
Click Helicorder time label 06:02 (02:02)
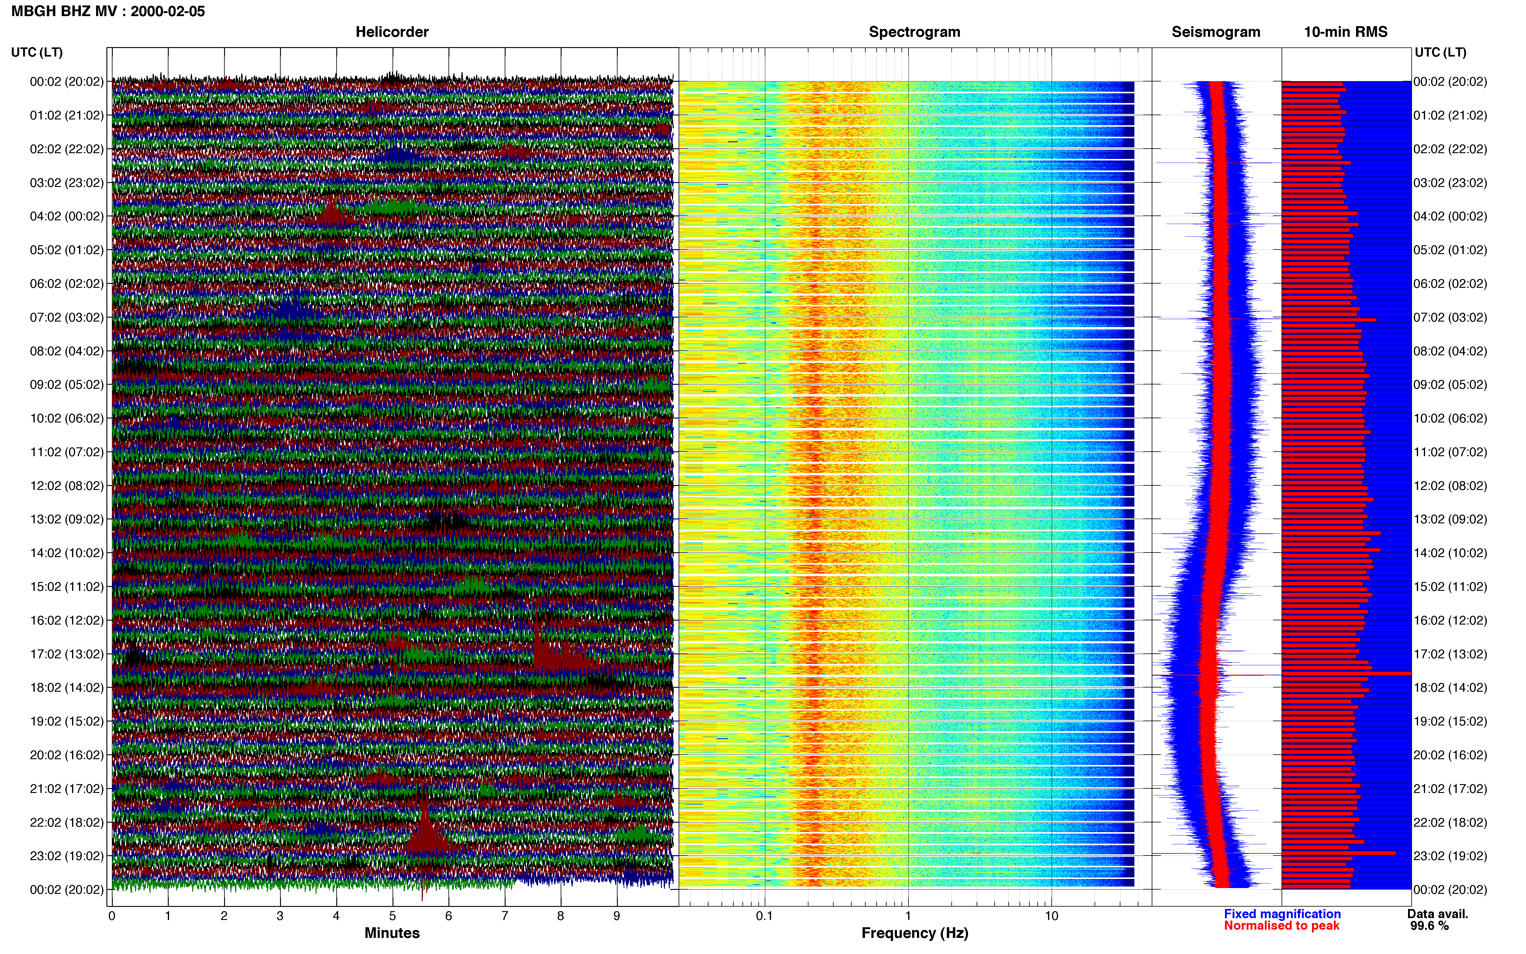point(67,284)
